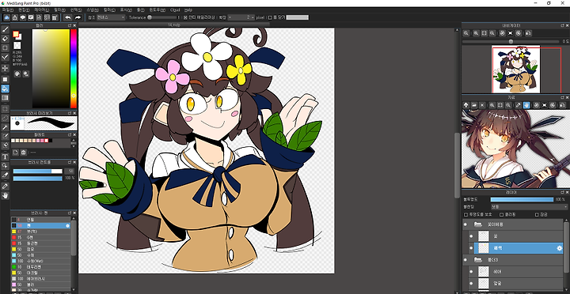Pop out the Color panel
570x294 pixels.
tap(70, 25)
